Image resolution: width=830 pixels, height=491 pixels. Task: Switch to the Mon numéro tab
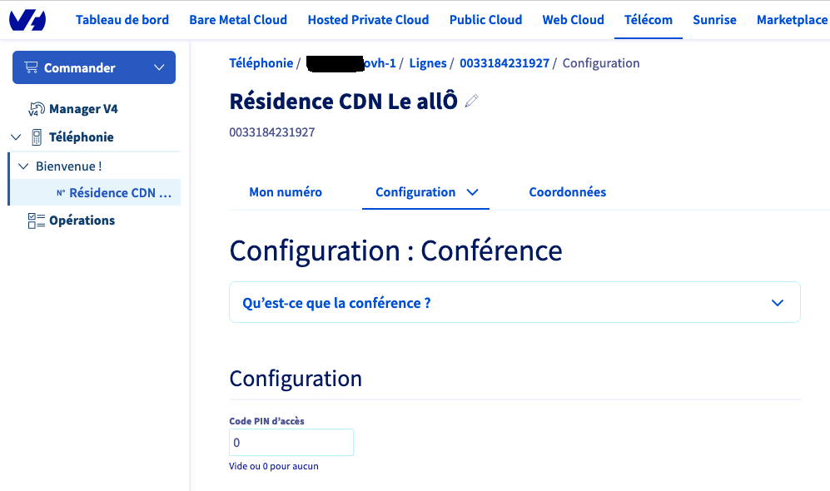(x=286, y=192)
